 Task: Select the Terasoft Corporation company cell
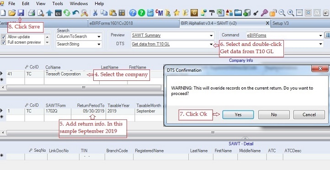tap(72, 74)
